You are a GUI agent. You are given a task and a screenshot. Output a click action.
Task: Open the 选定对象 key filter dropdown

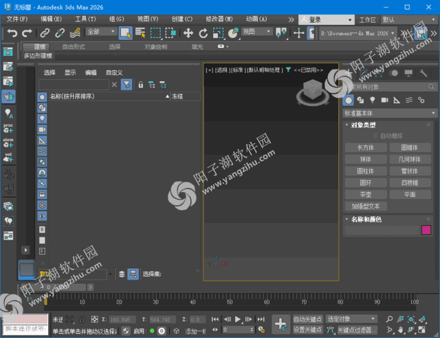tap(351, 319)
